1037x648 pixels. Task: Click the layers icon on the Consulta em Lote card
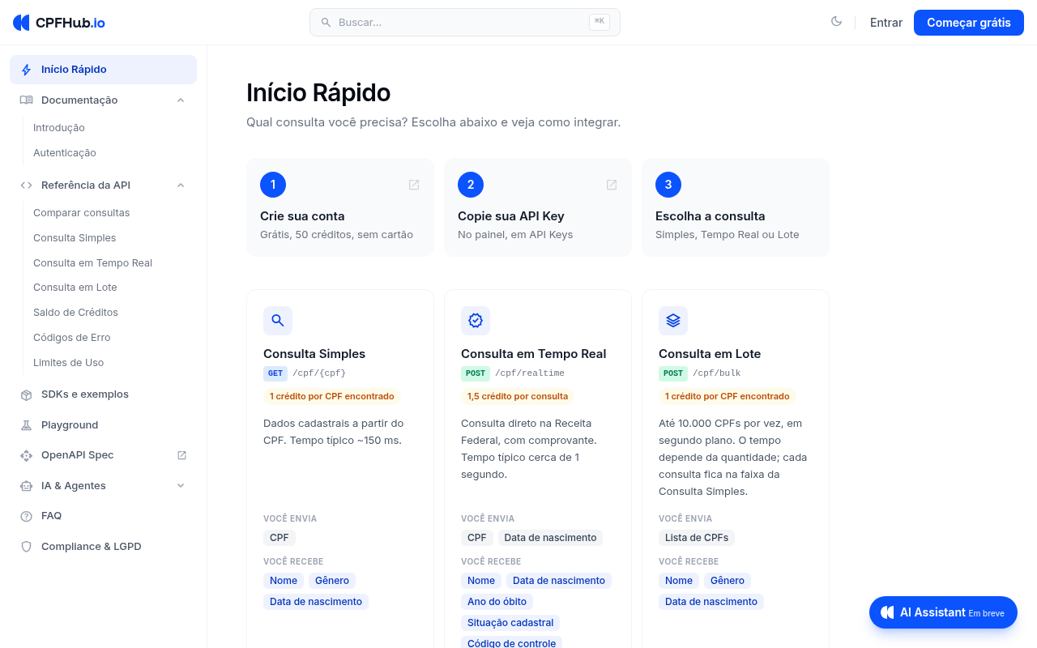pos(673,321)
